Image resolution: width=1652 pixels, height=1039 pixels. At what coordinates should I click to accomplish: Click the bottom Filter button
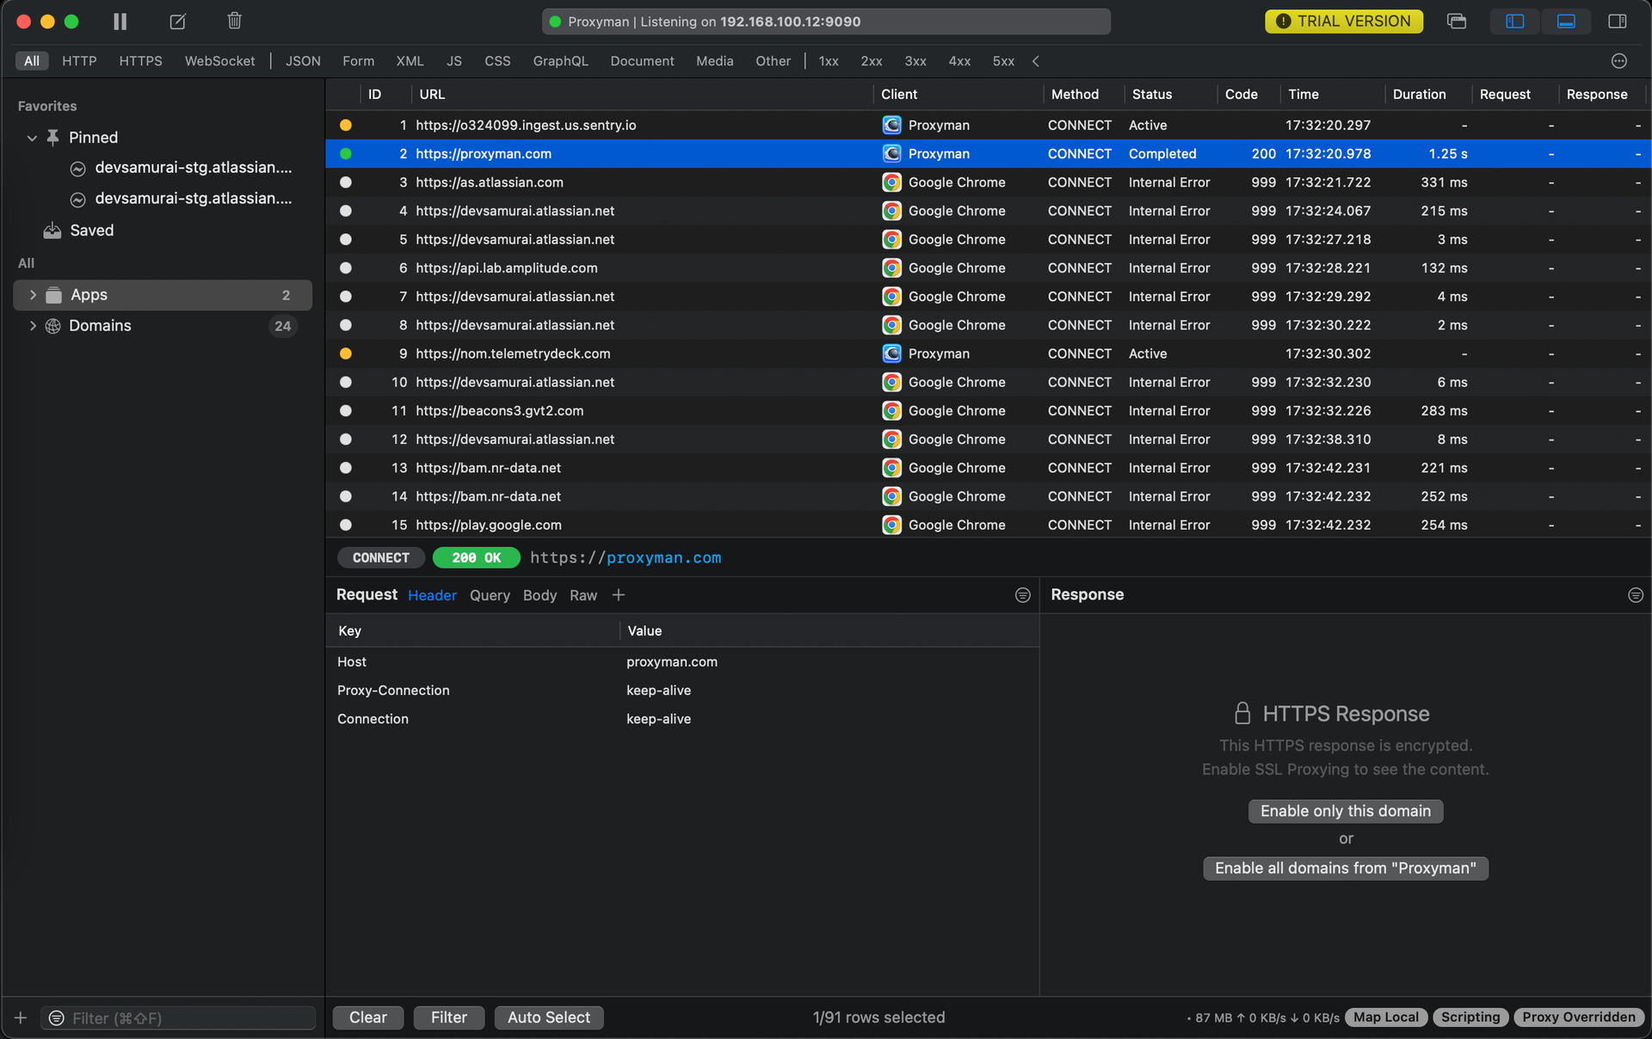pyautogui.click(x=449, y=1017)
